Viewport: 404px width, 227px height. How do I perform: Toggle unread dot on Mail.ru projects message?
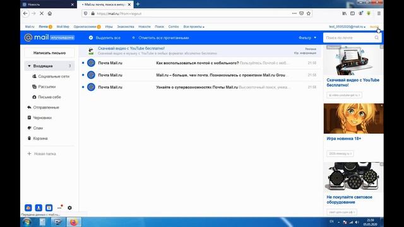tap(83, 75)
